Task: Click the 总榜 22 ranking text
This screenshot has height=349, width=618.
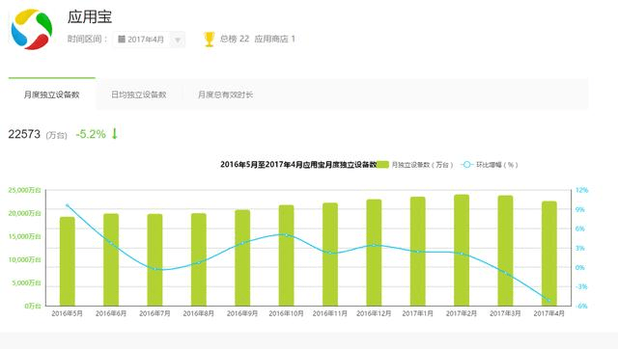Action: click(235, 39)
